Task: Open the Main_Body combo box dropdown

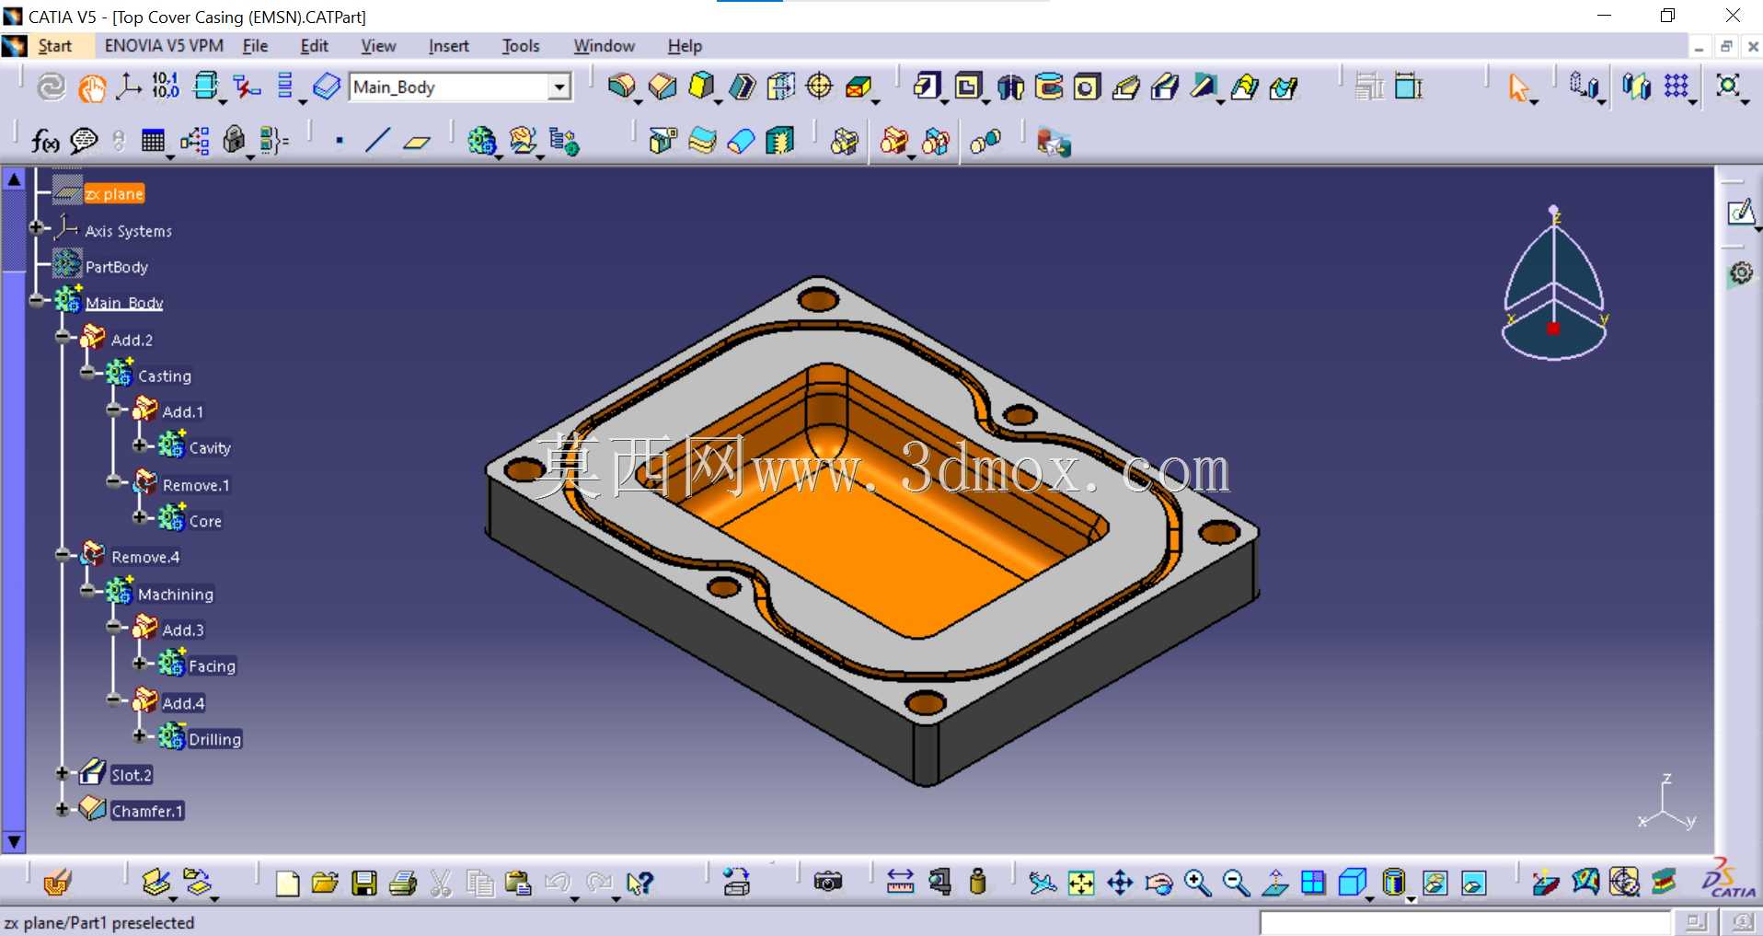Action: pyautogui.click(x=559, y=87)
